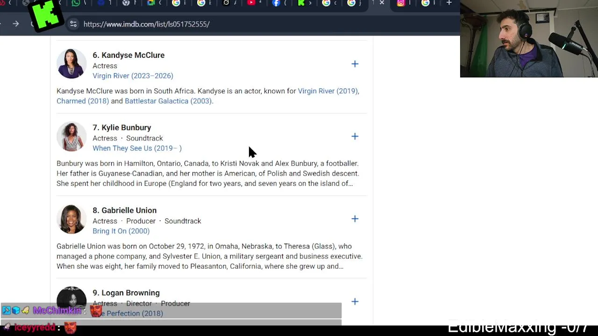The width and height of the screenshot is (598, 336).
Task: Open a new browser tab
Action: (x=449, y=3)
